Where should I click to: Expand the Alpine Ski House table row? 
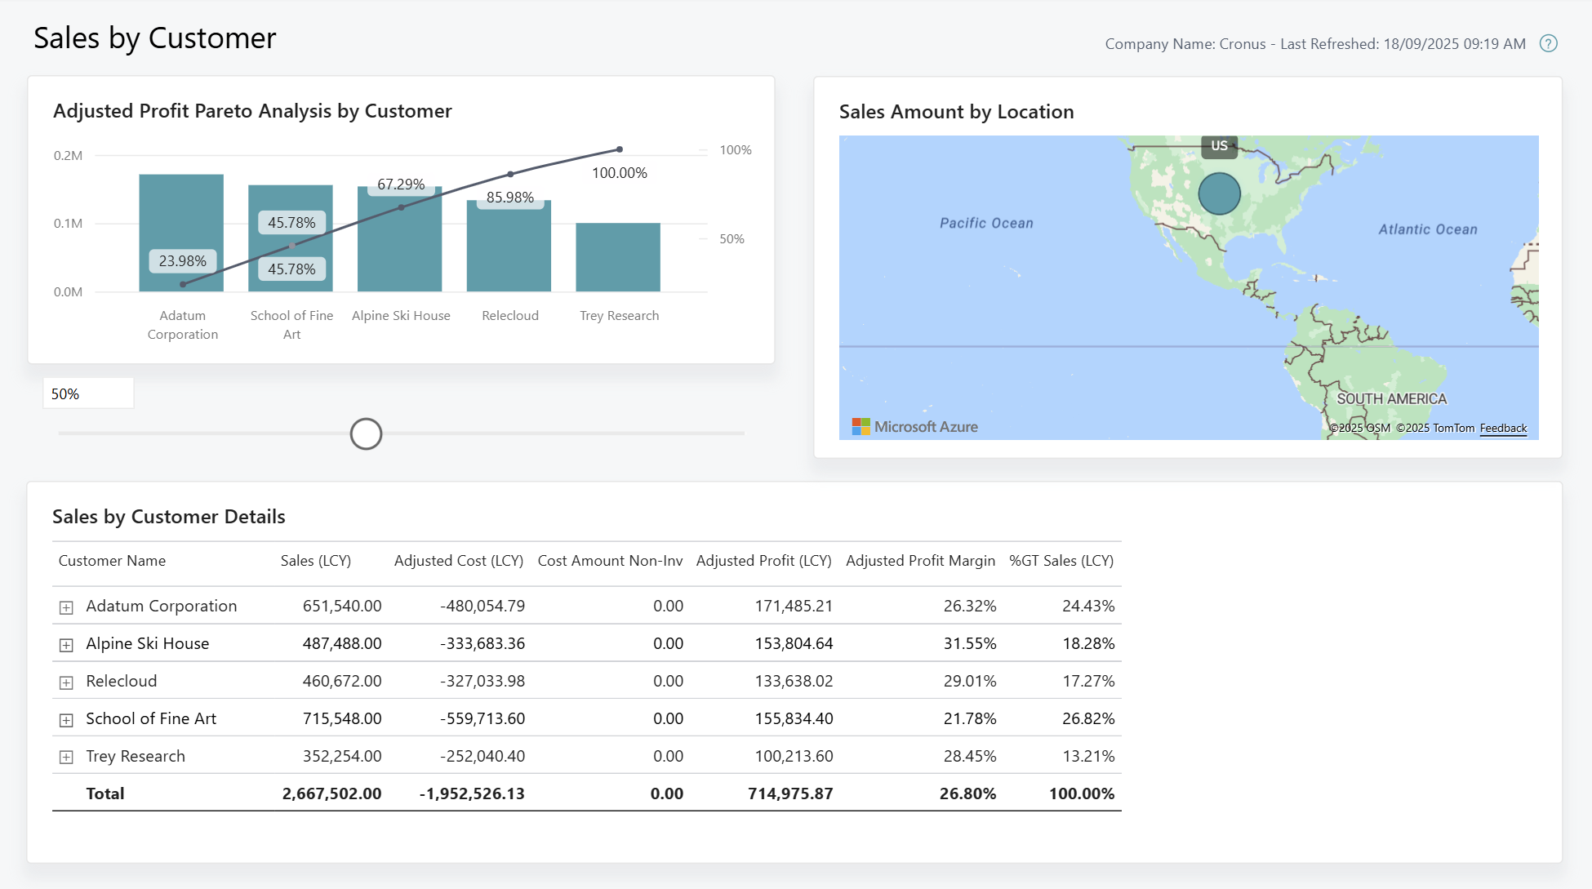[x=65, y=643]
